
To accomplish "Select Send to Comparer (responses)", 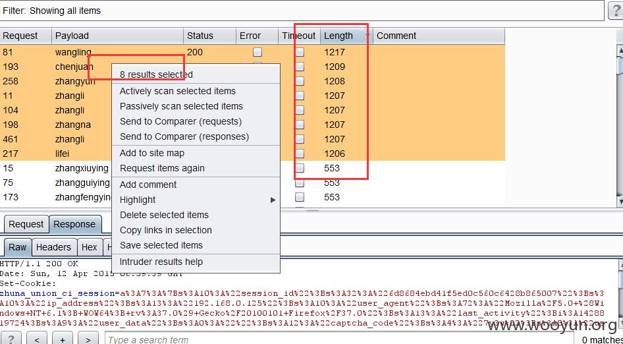I will (196, 136).
